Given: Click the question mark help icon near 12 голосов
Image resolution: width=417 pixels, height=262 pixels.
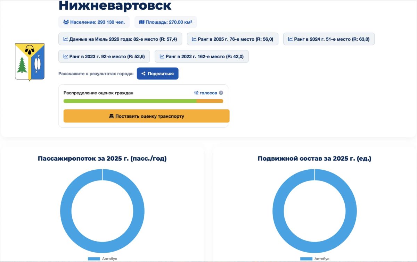Looking at the screenshot, I should tap(221, 93).
